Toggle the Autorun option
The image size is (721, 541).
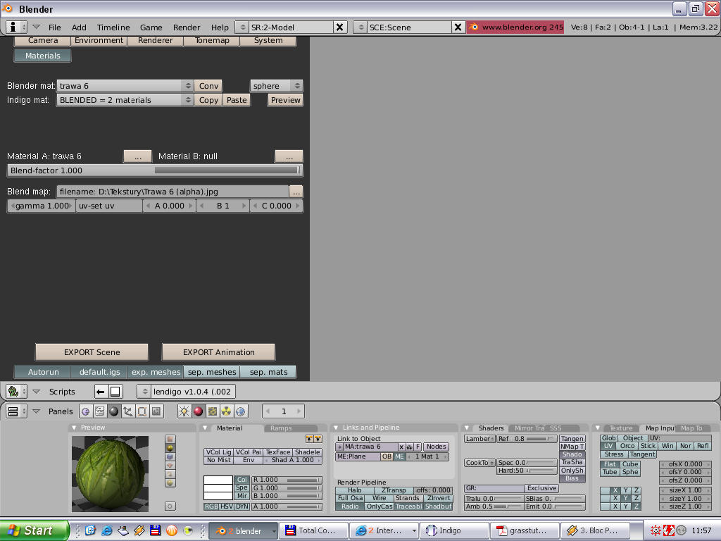tap(42, 372)
